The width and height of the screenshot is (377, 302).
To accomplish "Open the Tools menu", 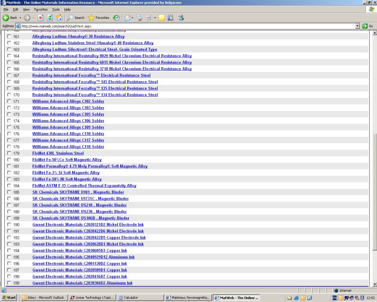I will [56, 9].
